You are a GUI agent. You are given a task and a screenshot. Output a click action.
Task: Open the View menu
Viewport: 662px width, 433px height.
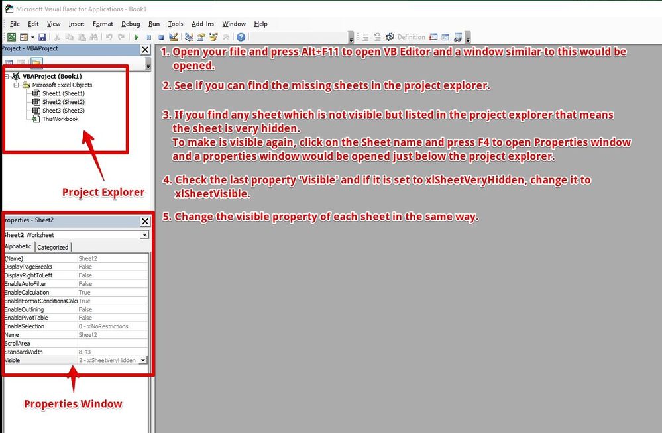(54, 24)
